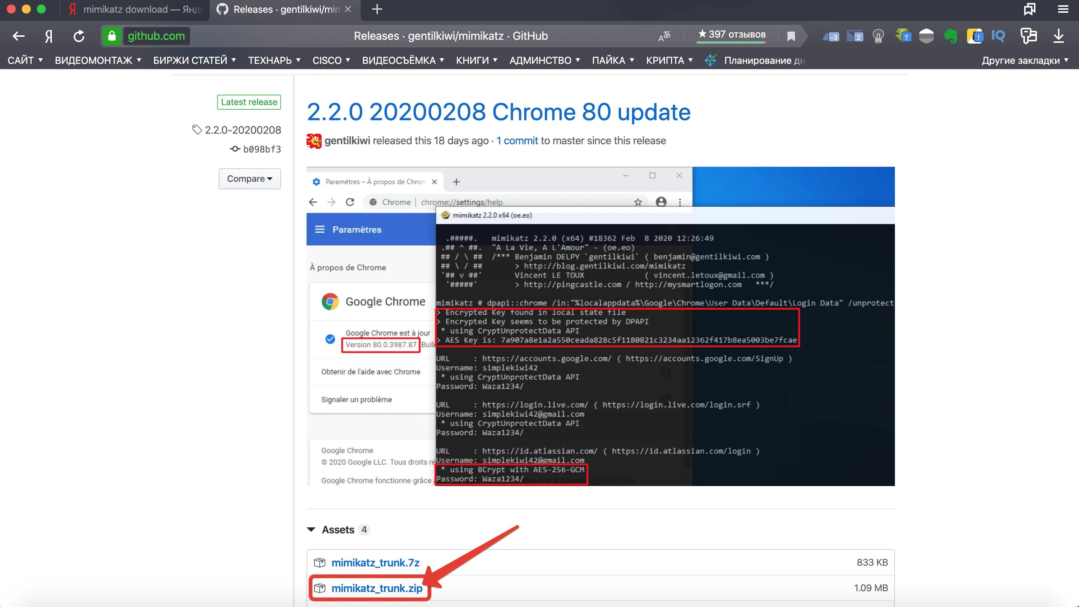
Task: Close the Releases gentilkiwi tab
Action: [x=348, y=9]
